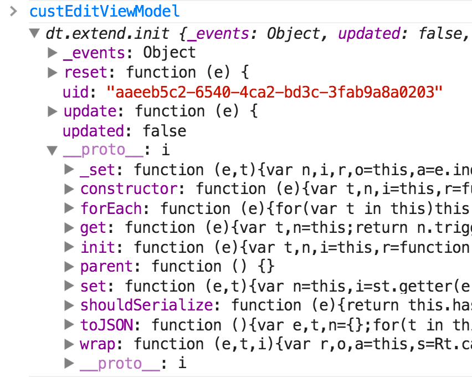Expand the toJSON function arrow
472x377 pixels.
(69, 325)
